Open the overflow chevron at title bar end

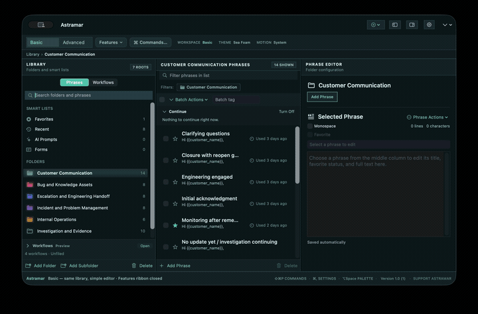tap(447, 25)
